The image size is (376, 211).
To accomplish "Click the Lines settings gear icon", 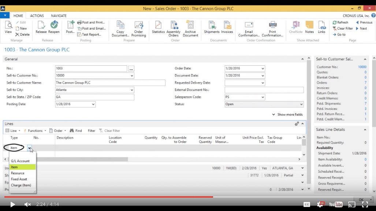I will pyautogui.click(x=297, y=124).
